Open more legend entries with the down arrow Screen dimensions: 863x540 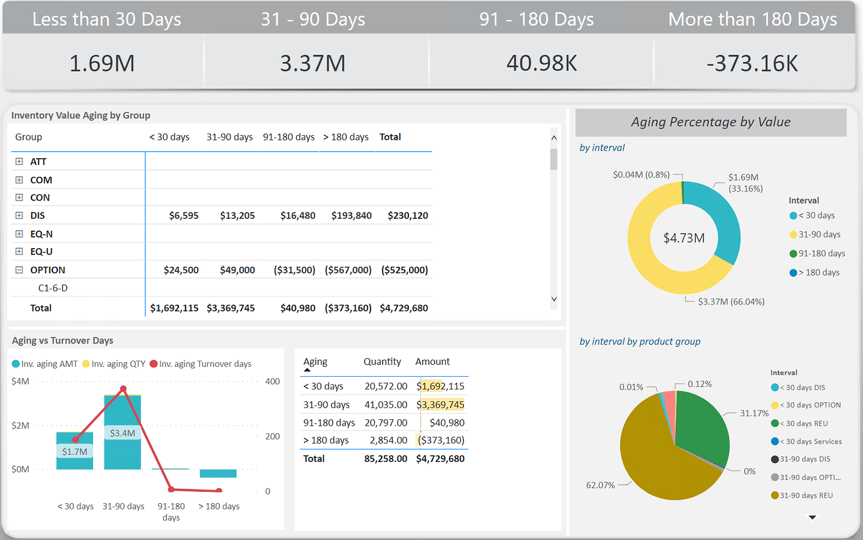click(x=812, y=517)
